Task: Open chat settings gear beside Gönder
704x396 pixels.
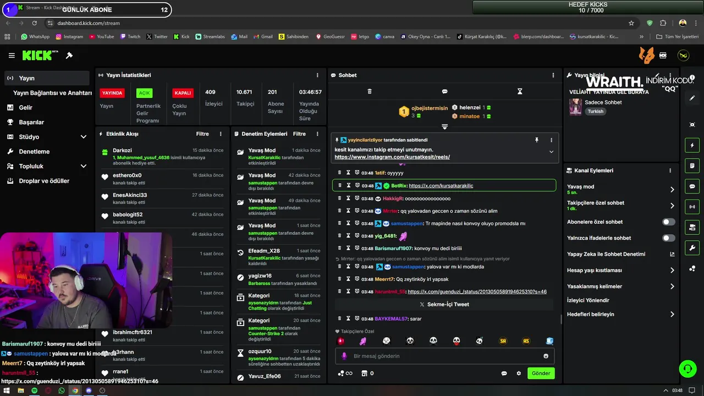Action: (519, 373)
